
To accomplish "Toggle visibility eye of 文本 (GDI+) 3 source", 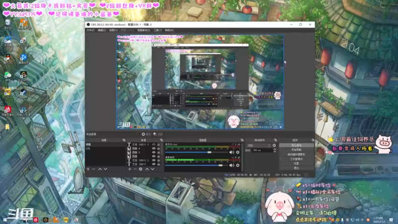I will pos(154,144).
